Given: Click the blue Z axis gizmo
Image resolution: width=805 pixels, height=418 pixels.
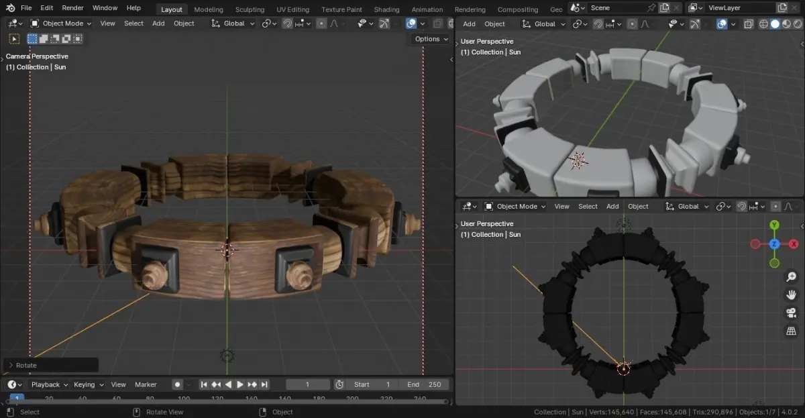Looking at the screenshot, I should click(x=774, y=244).
